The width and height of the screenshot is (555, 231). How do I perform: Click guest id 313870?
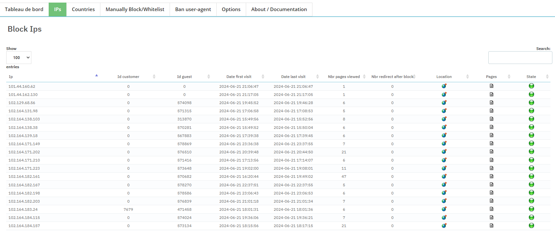[x=184, y=119]
